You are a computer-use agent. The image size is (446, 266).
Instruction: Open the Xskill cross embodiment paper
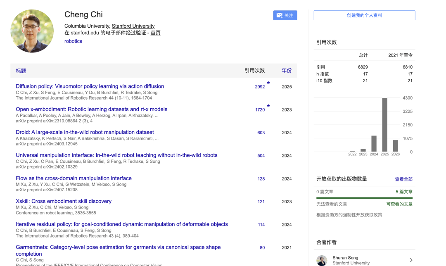[x=64, y=201]
